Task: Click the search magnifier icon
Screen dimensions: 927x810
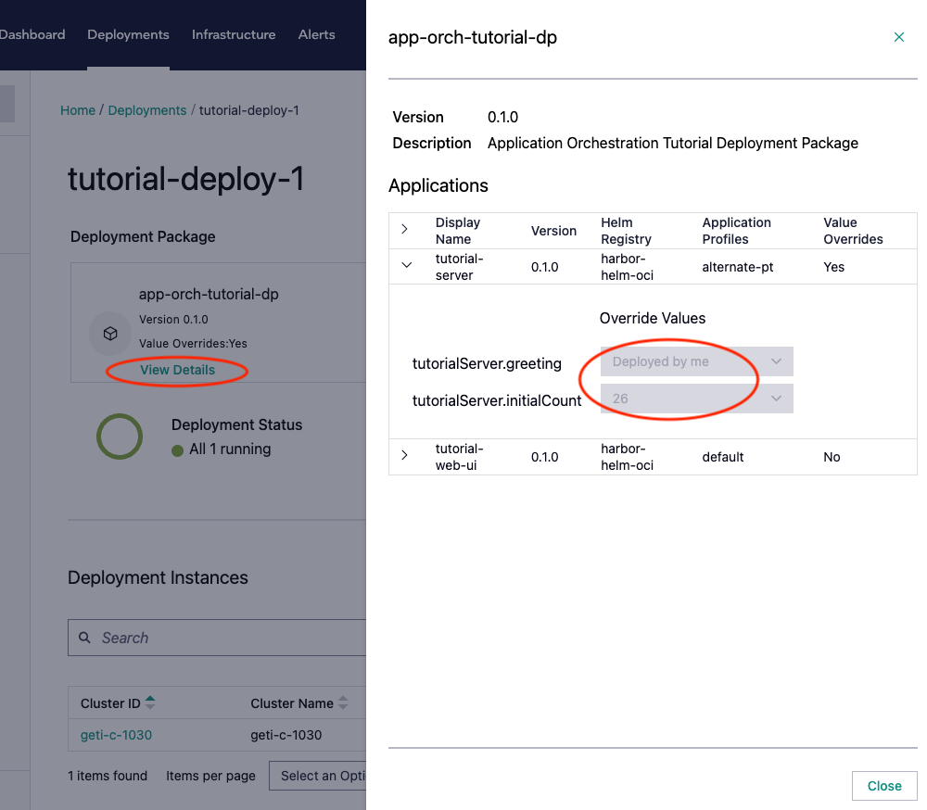Action: pyautogui.click(x=84, y=638)
